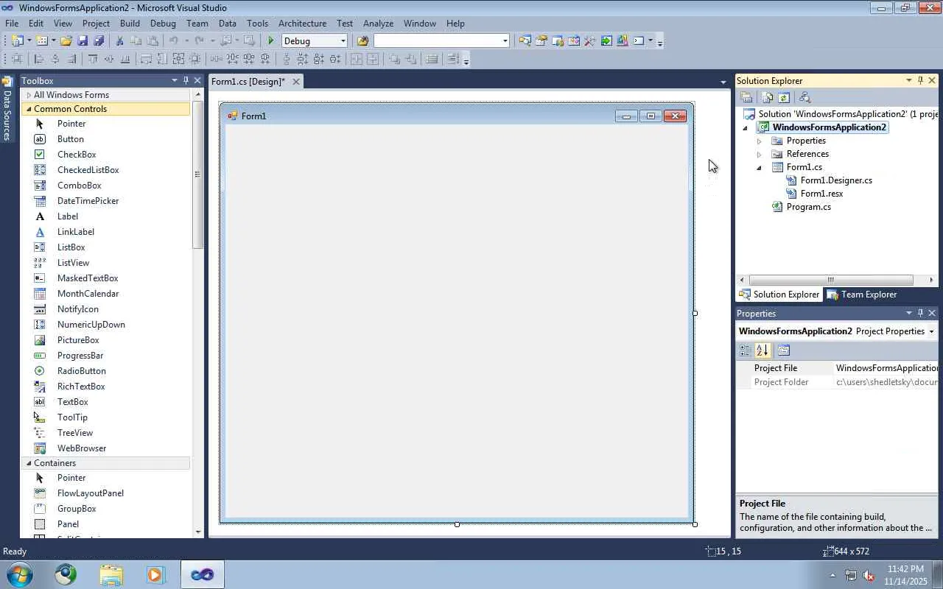Close the Form1.cs [Design] tab
The width and height of the screenshot is (943, 589).
296,82
